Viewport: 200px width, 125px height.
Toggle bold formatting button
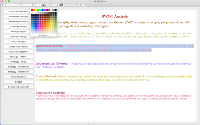(52, 5)
